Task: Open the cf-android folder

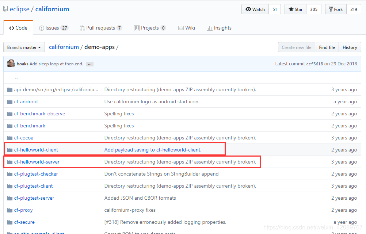Action: click(26, 102)
